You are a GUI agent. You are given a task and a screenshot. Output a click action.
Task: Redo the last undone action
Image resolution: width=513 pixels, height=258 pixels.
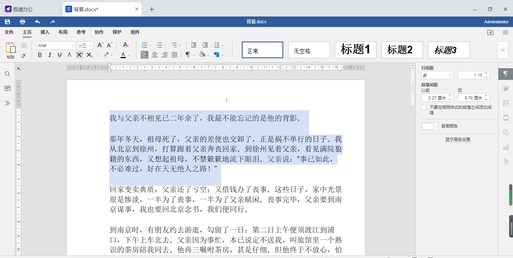[x=53, y=22]
